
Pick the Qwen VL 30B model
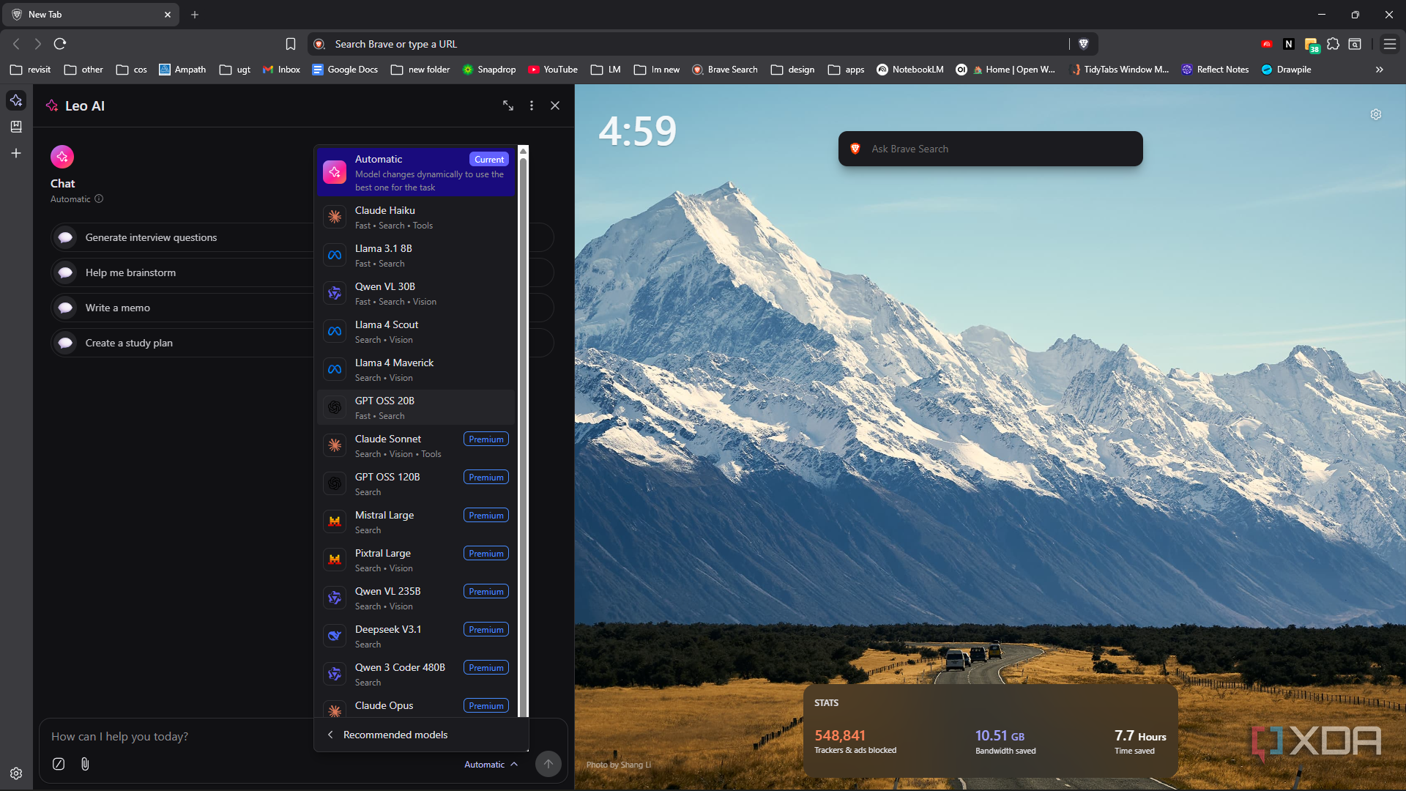tap(416, 293)
